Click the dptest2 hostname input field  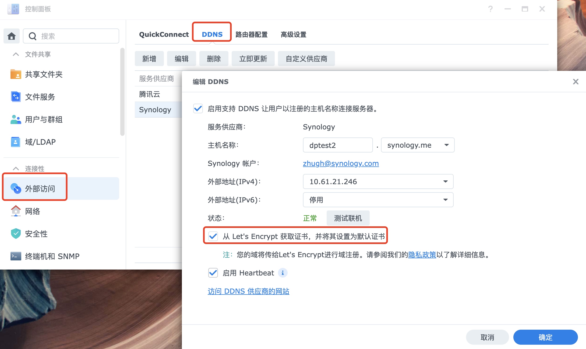(x=338, y=145)
